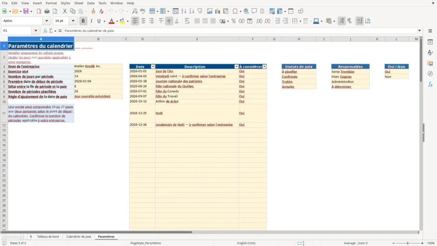Open the Data menu
This screenshot has width=437, height=246.
90,3
